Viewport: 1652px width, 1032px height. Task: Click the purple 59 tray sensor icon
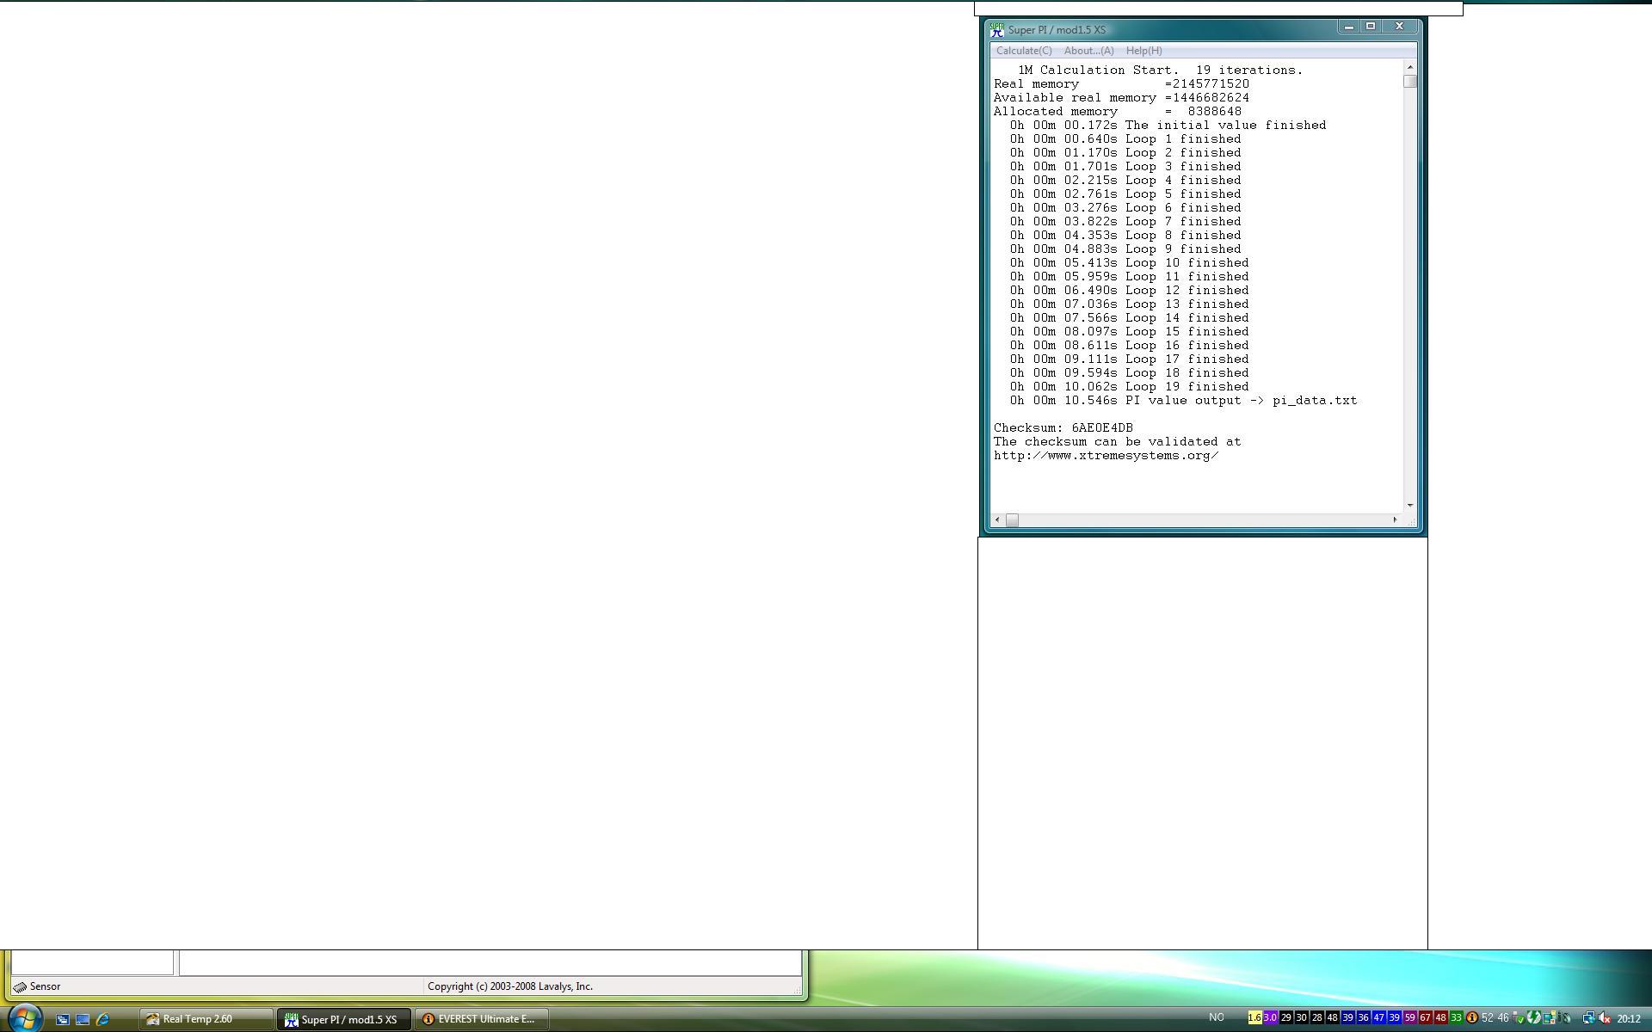click(1410, 1017)
